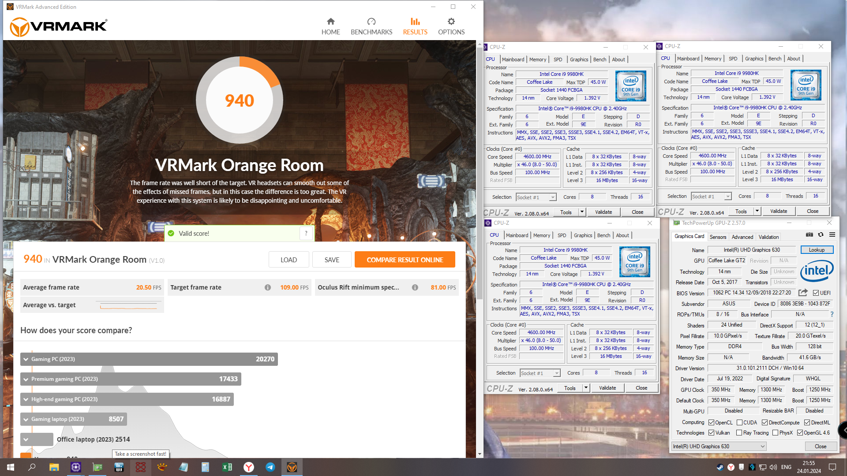Open Telegram from the taskbar
The height and width of the screenshot is (476, 847).
pyautogui.click(x=270, y=467)
